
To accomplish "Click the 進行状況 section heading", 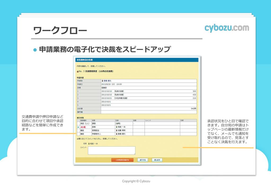I will pyautogui.click(x=80, y=118).
